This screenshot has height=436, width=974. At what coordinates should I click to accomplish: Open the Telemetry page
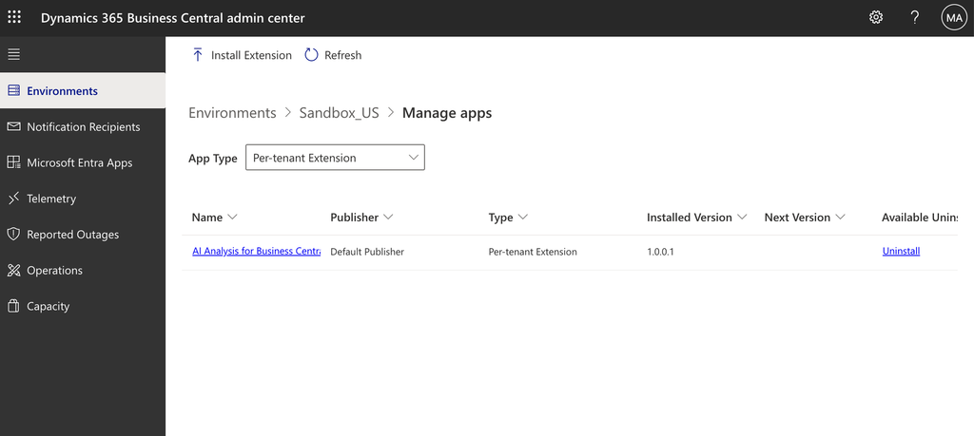coord(83,199)
